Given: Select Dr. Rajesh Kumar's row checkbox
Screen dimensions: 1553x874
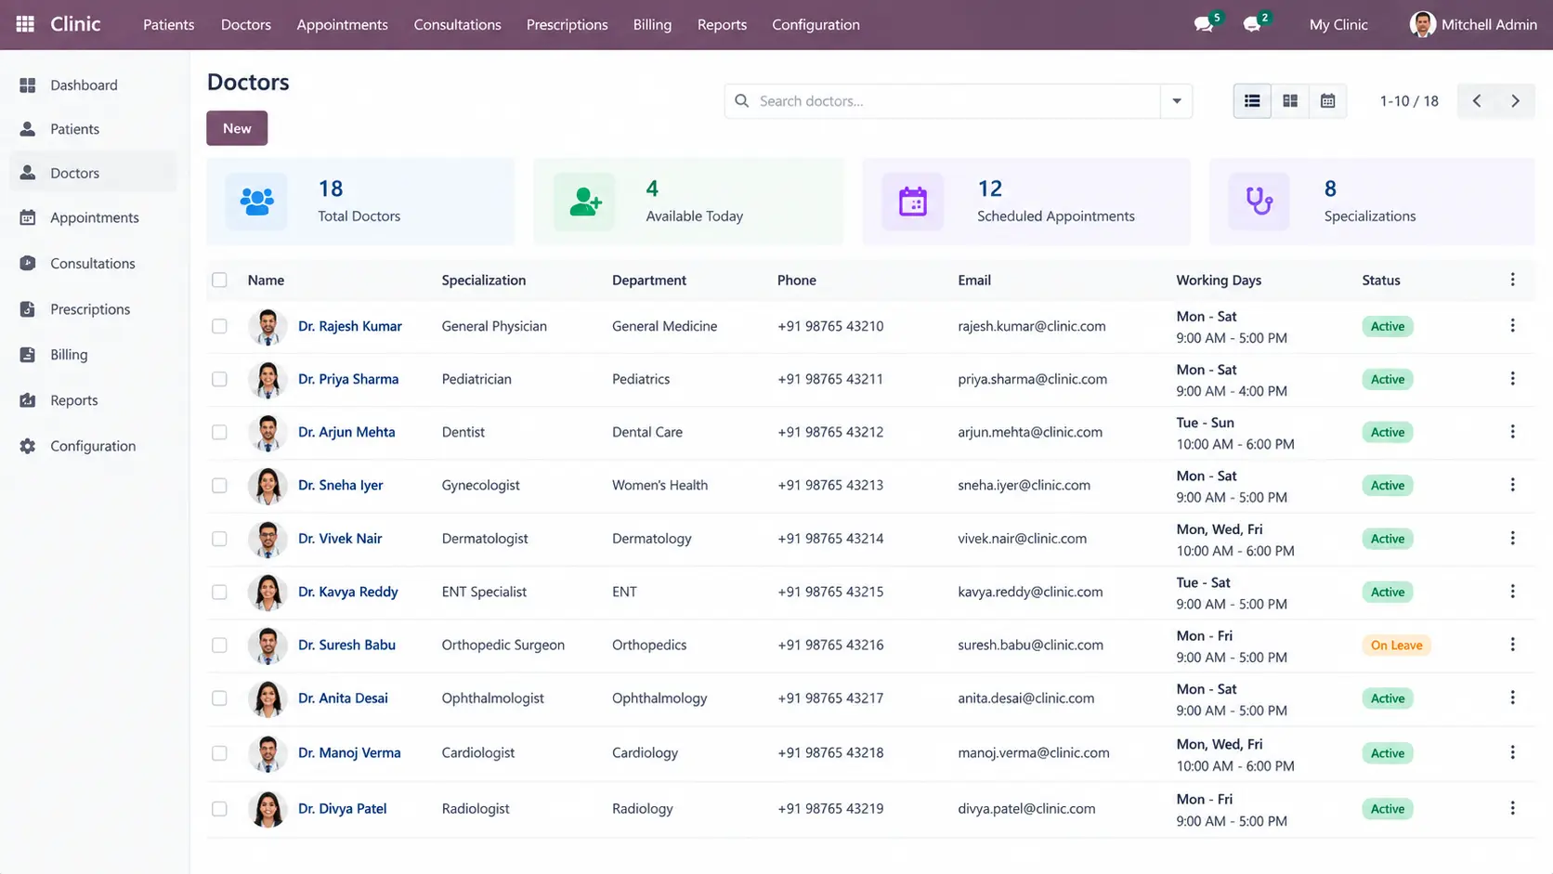Looking at the screenshot, I should tap(219, 326).
